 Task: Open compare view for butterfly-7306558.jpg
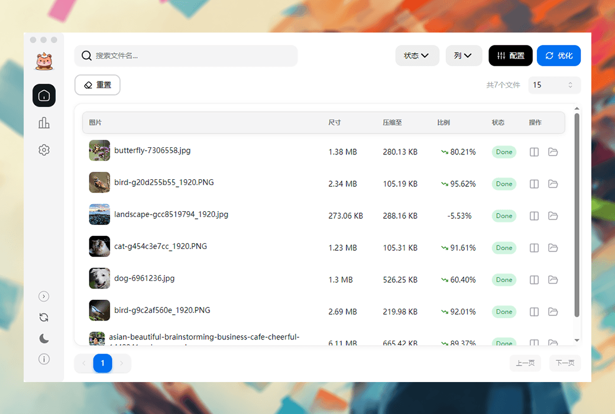click(534, 152)
